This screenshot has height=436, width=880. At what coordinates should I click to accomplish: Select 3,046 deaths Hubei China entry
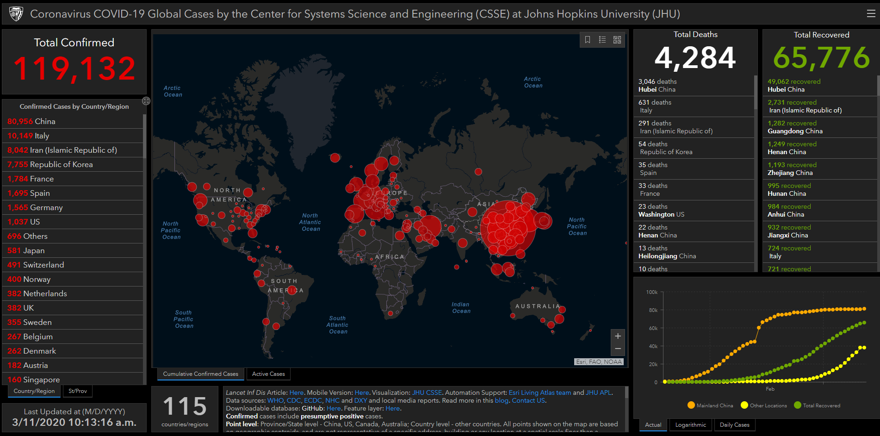[694, 86]
